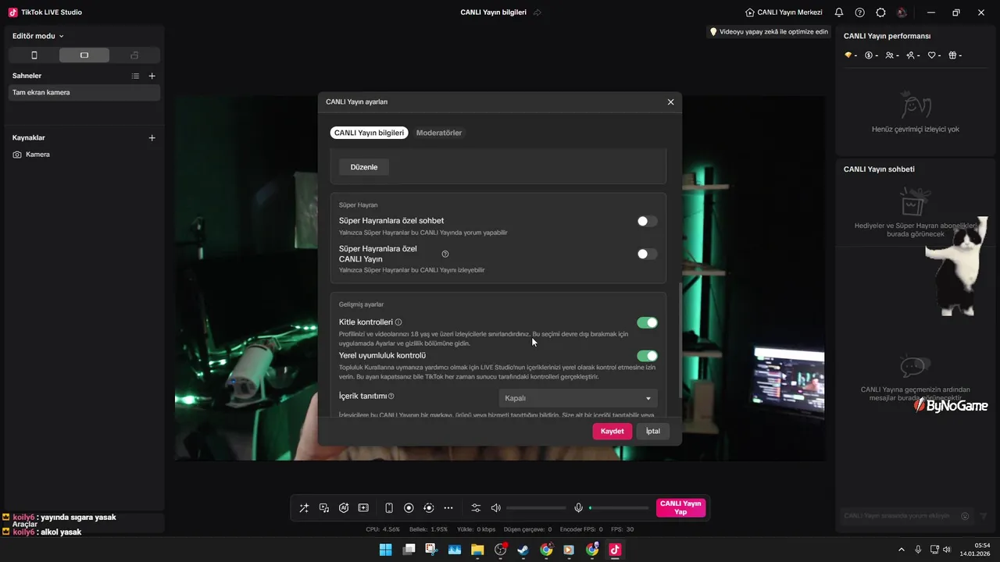The width and height of the screenshot is (1000, 562).
Task: Open the audio mixer sliders icon
Action: 476,508
